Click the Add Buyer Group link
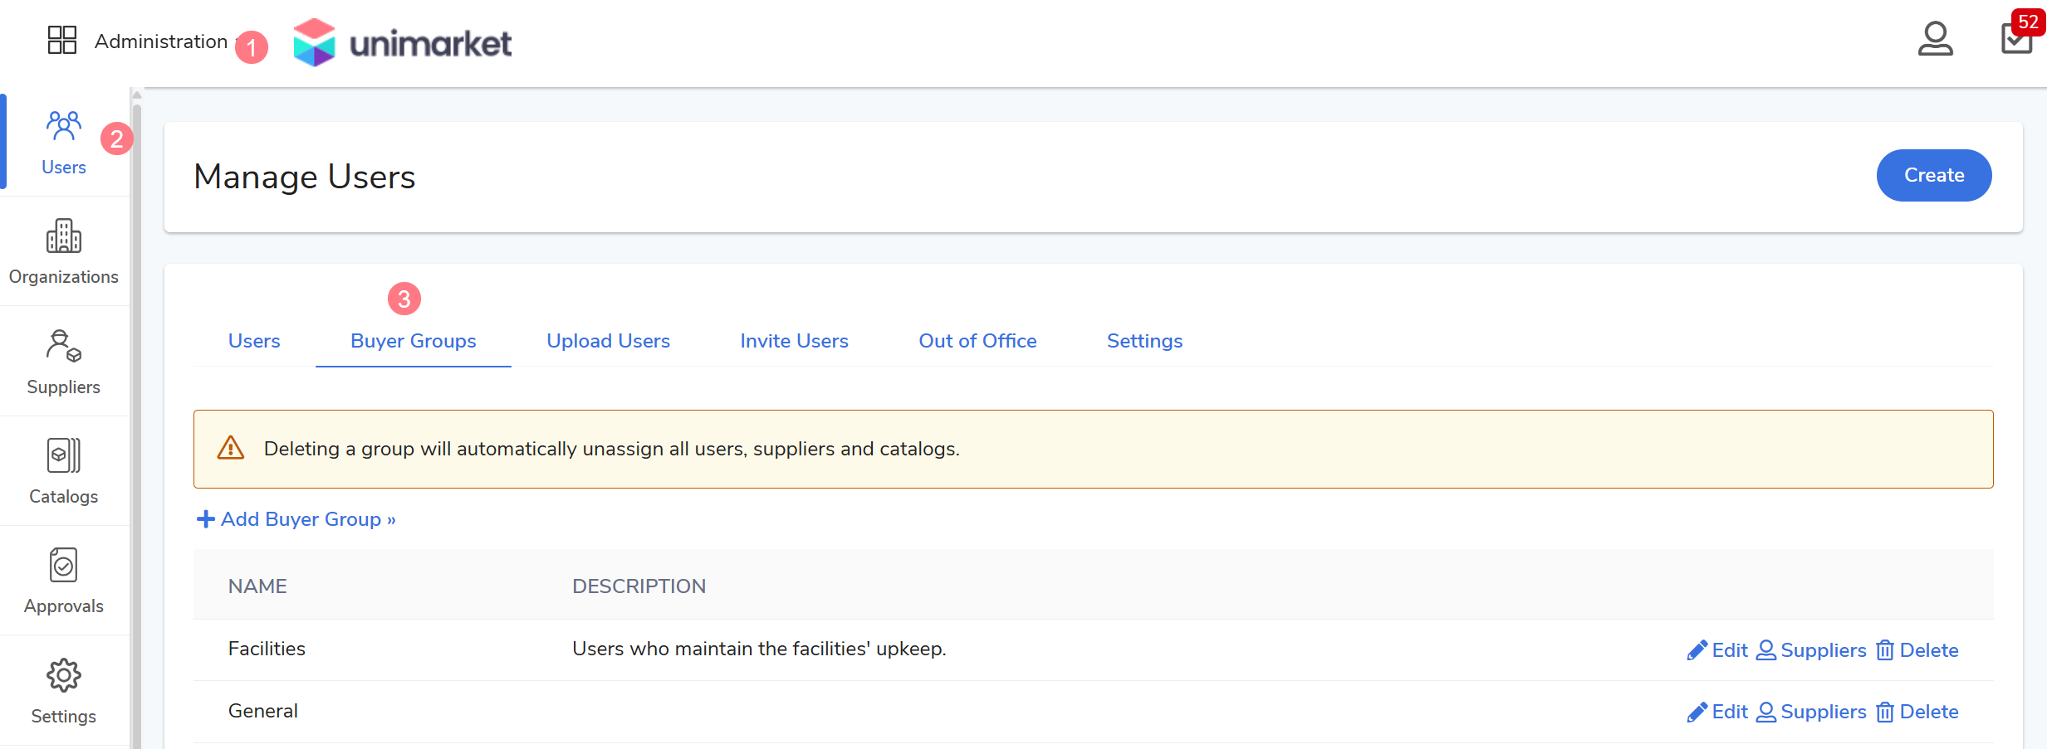 [296, 519]
